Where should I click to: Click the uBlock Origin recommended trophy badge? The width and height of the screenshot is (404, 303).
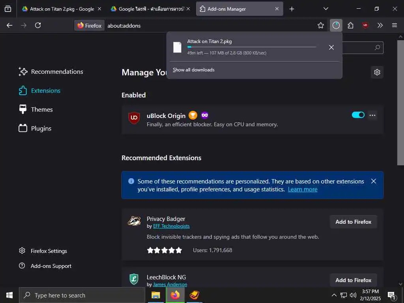tap(193, 115)
